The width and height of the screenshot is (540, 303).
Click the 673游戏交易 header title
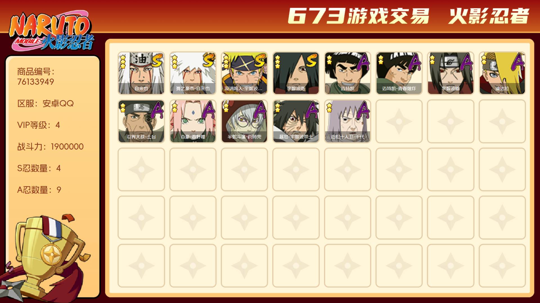[359, 16]
